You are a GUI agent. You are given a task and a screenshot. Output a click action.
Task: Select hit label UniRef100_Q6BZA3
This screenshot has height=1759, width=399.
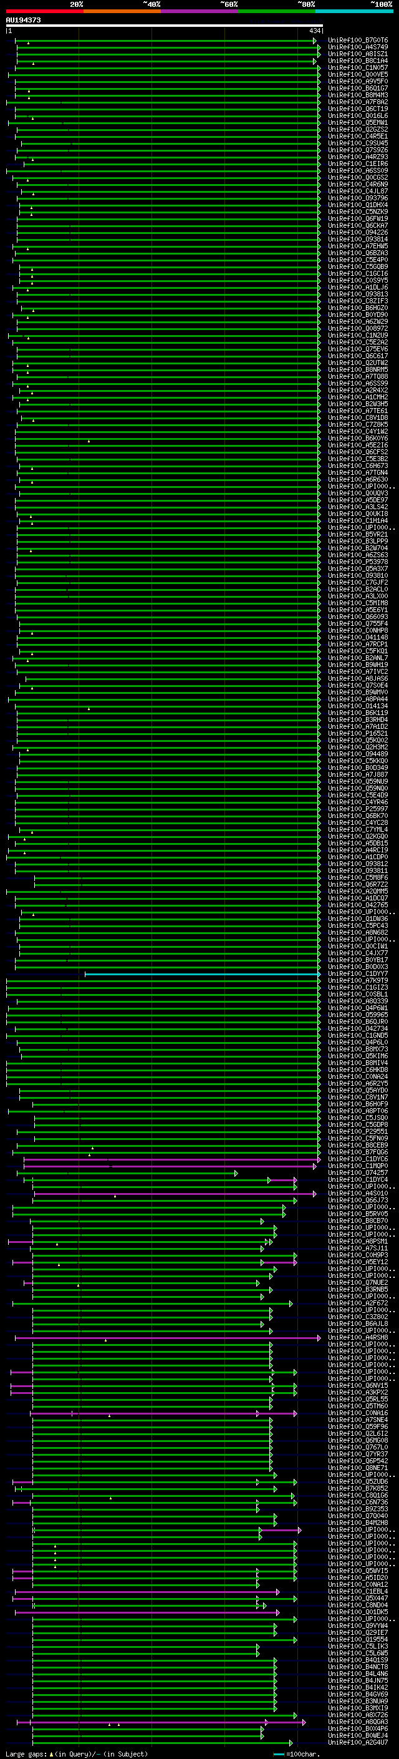click(x=358, y=253)
